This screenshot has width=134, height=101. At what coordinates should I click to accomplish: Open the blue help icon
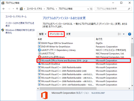coord(129,34)
